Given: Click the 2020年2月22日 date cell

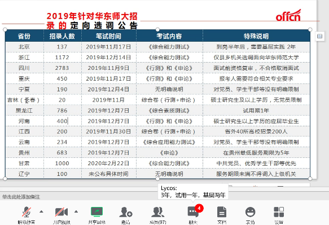Looking at the screenshot, I should pos(108,164).
